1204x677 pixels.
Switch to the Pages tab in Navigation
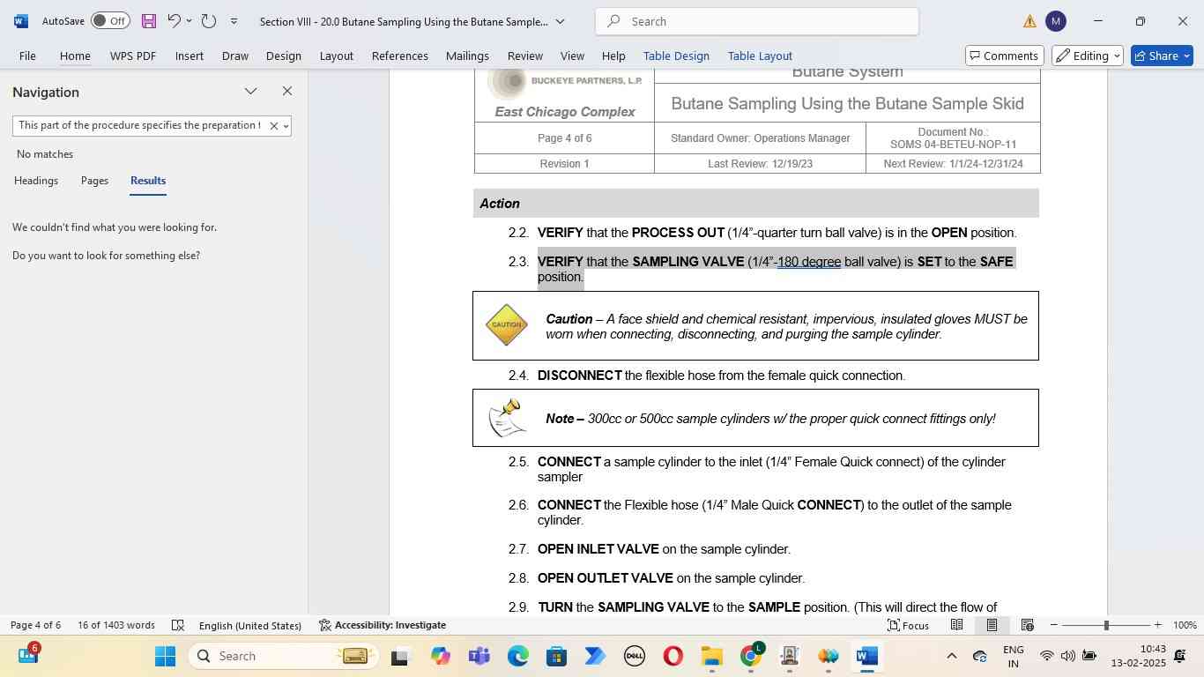94,181
